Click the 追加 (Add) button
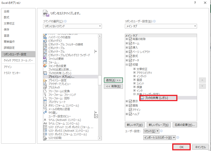The image size is (211, 151). tap(113, 80)
